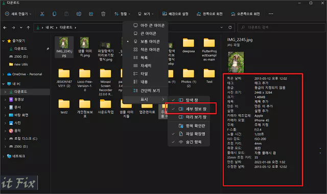This screenshot has height=194, width=327.
Task: Collapse the 즐겨찾기 tree section
Action: pyautogui.click(x=4, y=41)
